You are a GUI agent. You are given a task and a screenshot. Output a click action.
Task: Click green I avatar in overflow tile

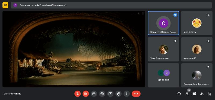[161, 73]
